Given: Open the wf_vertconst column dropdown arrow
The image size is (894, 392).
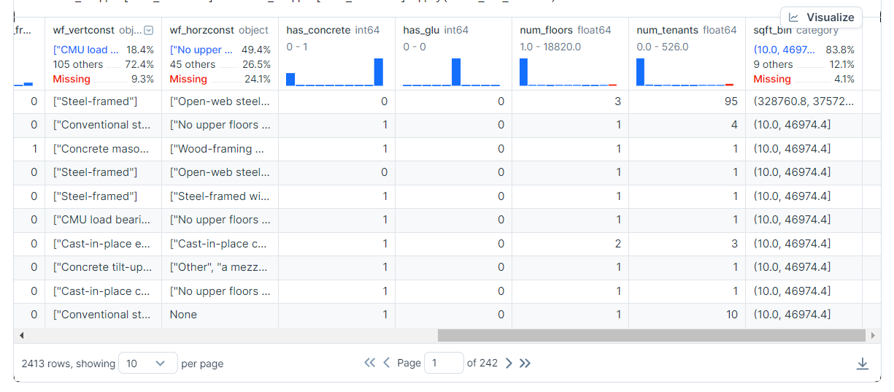Looking at the screenshot, I should tap(149, 31).
